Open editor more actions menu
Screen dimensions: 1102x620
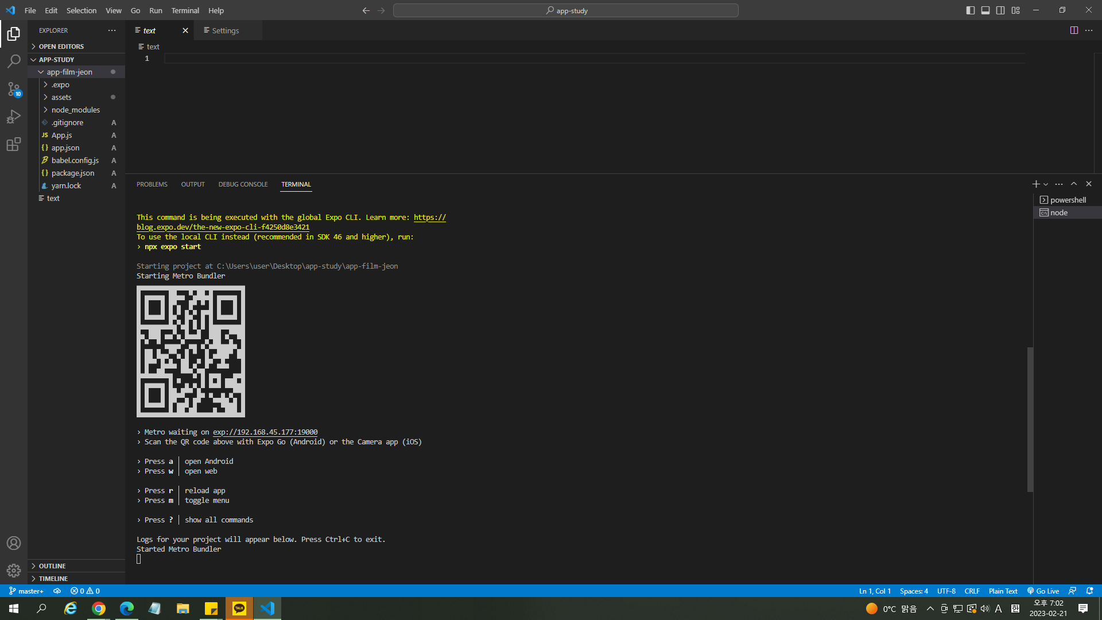pyautogui.click(x=1089, y=30)
